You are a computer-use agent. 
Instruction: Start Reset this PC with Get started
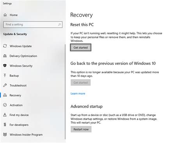pos(81,48)
